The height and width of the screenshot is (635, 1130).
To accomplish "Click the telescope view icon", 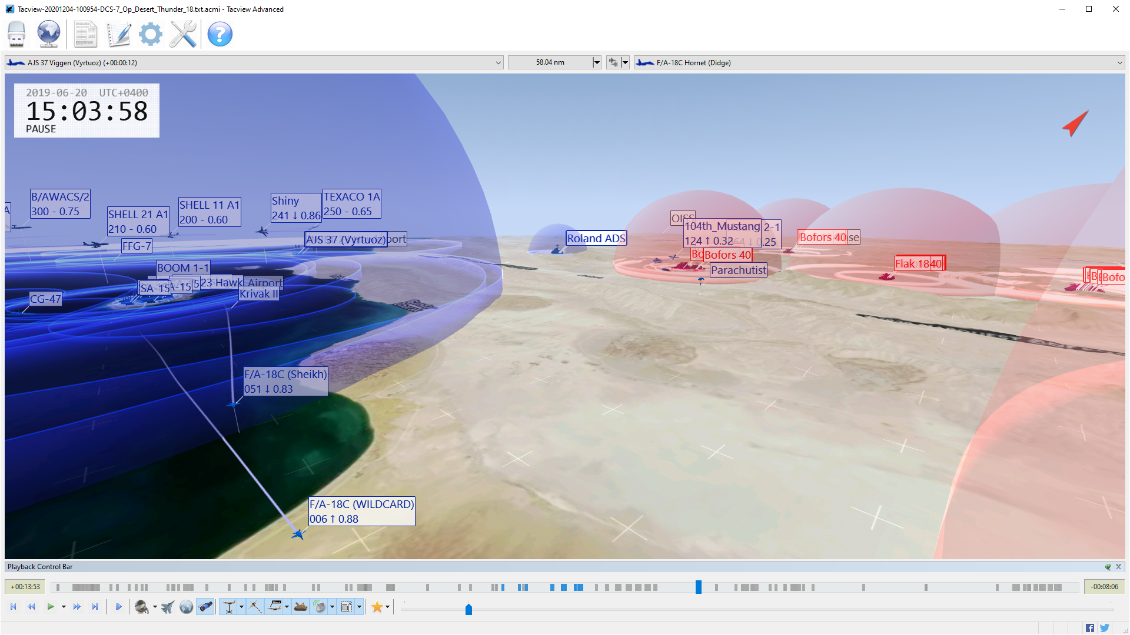I will [205, 607].
